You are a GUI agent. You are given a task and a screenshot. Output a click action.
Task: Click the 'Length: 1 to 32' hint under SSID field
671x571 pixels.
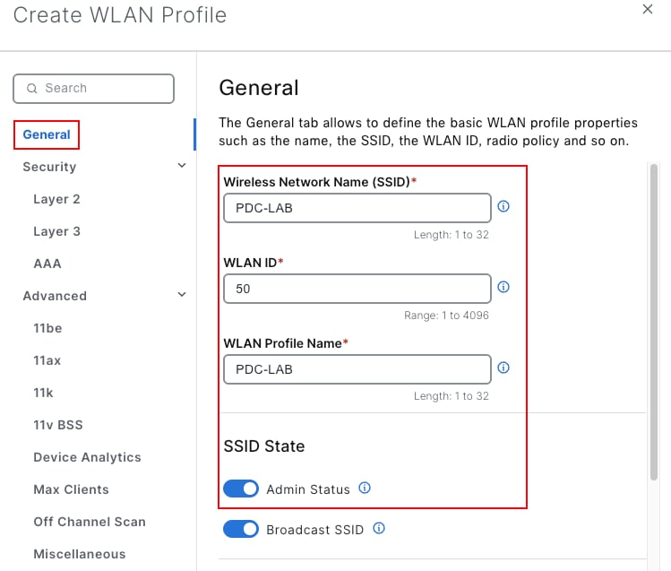(451, 235)
